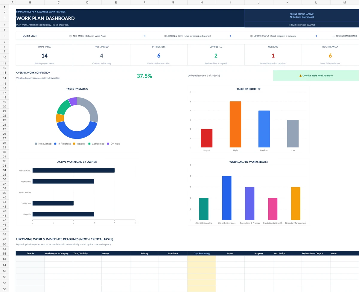Click the Marcus Van... workload bar
Viewport: 359px width, 292px height.
coord(74,171)
